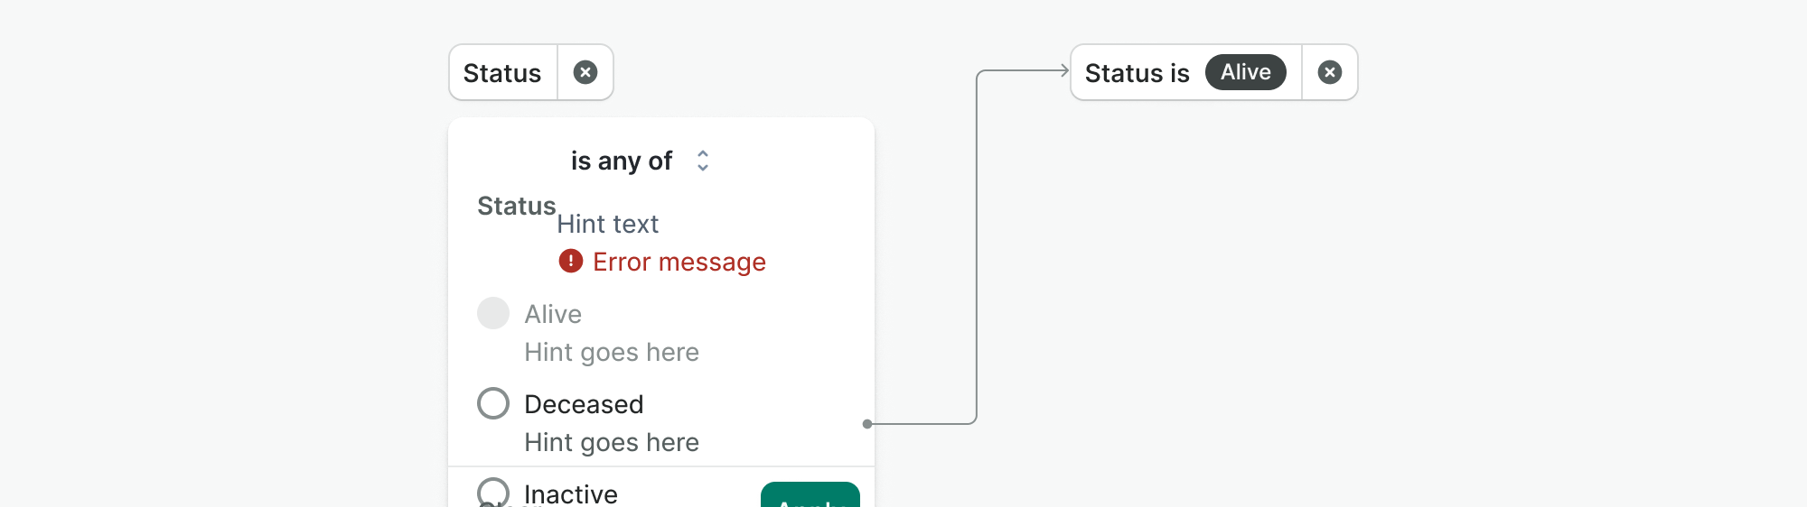Click the dark Alive badge in the chip
1807x507 pixels.
[1245, 72]
